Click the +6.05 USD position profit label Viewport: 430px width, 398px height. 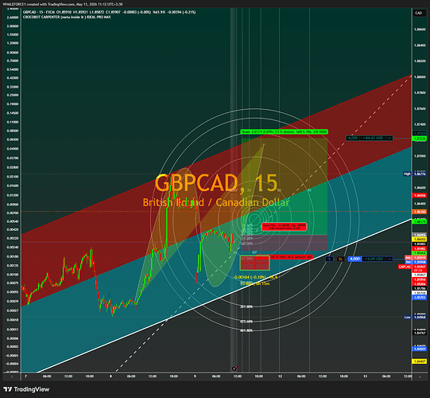tap(374, 259)
